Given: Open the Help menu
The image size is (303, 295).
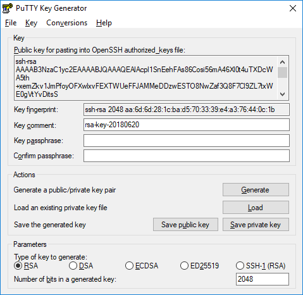Looking at the screenshot, I should (x=104, y=23).
